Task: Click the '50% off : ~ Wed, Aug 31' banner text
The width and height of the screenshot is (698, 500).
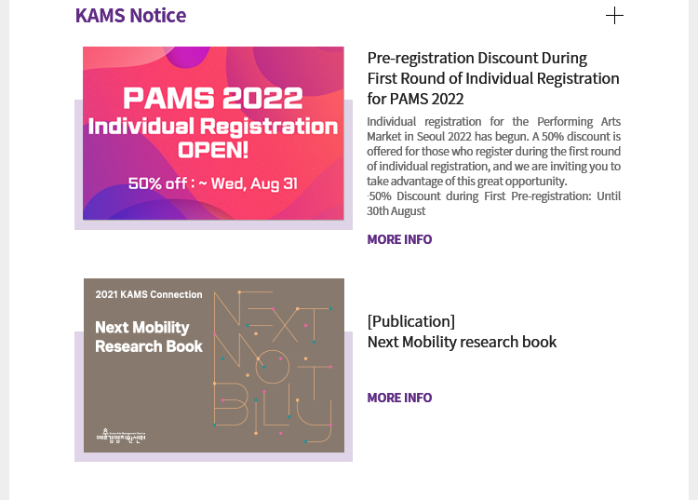Action: click(x=213, y=182)
